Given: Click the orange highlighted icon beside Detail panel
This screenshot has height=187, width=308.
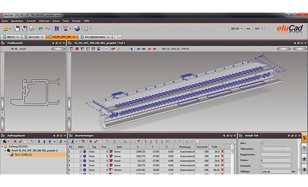Looking at the screenshot, I should click(304, 138).
